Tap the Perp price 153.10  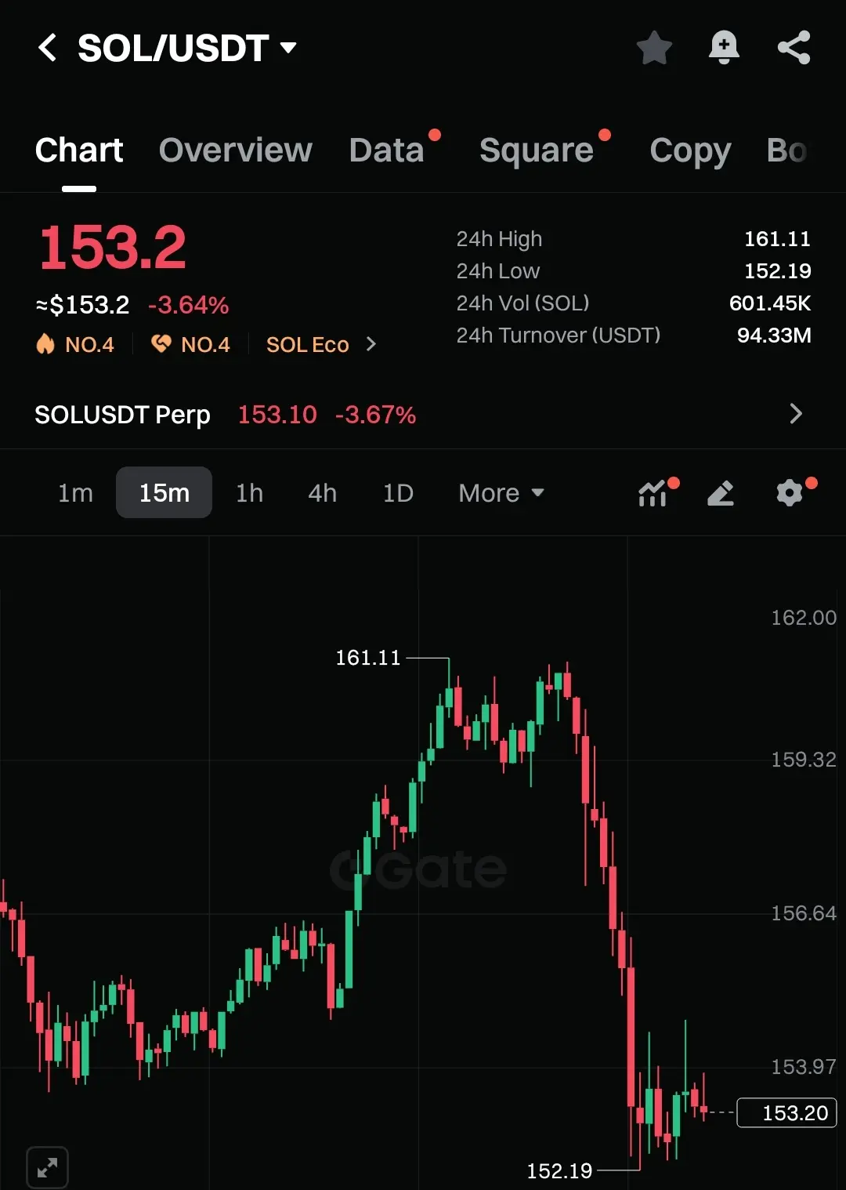[277, 414]
